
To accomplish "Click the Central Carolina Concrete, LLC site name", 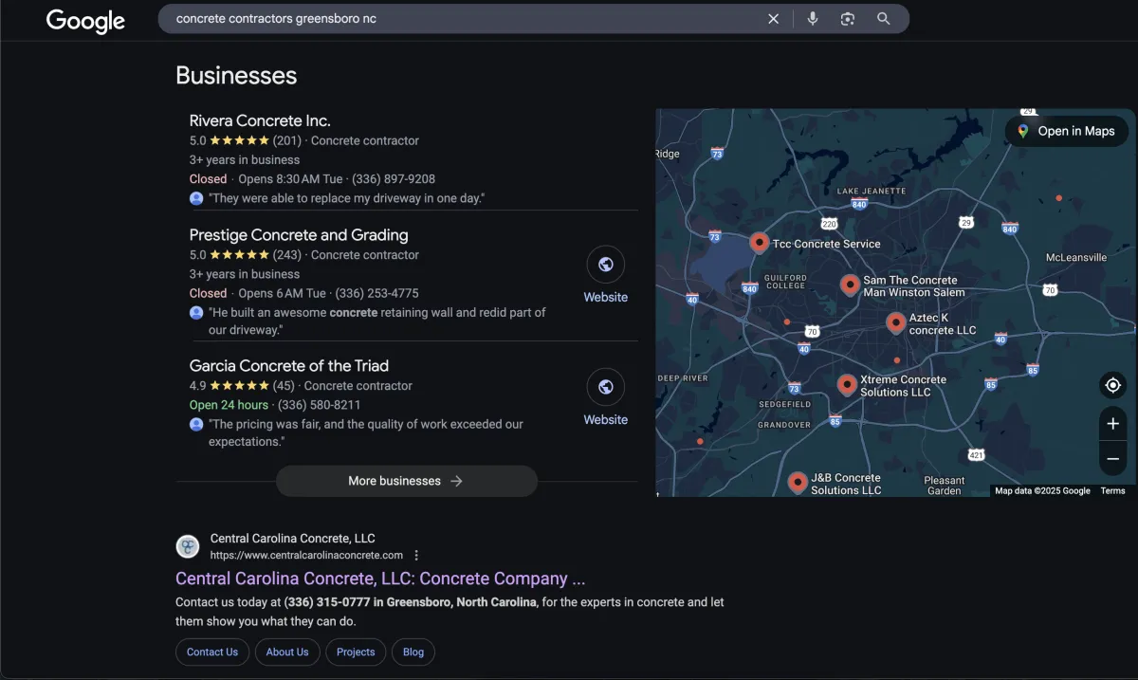I will [293, 539].
